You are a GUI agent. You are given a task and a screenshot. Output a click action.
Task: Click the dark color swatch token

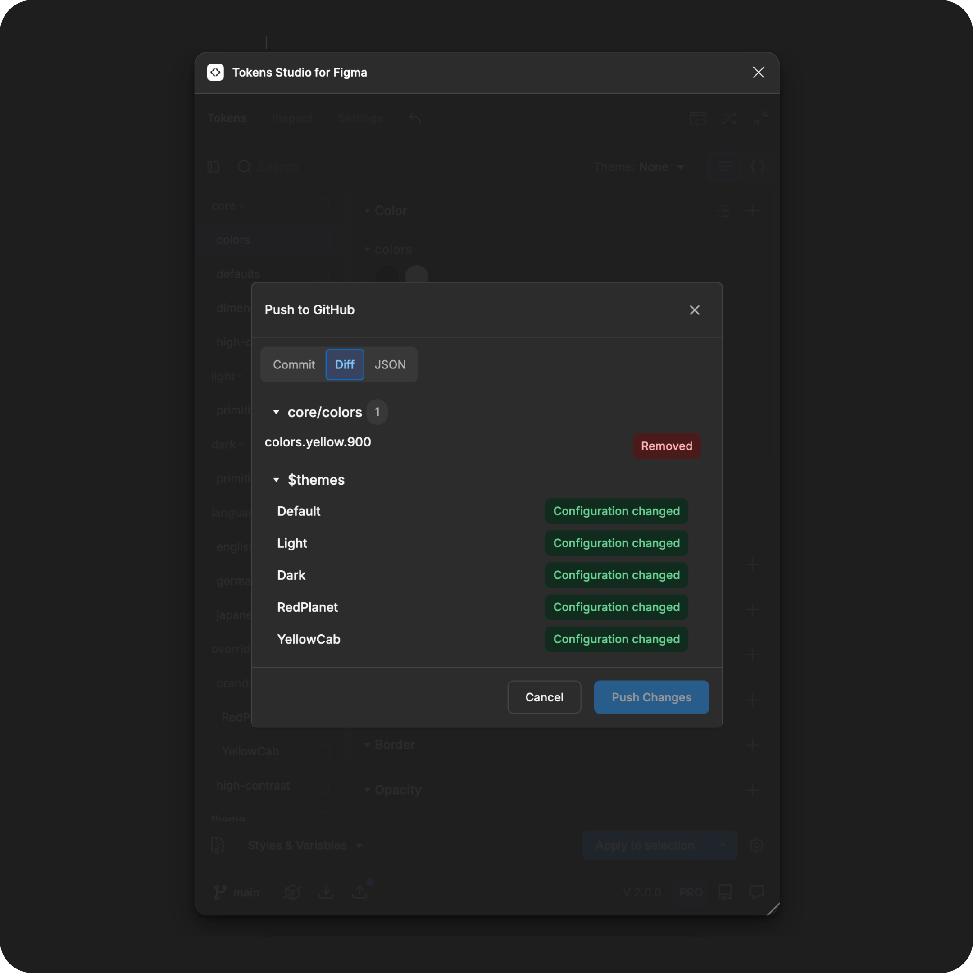tap(387, 275)
